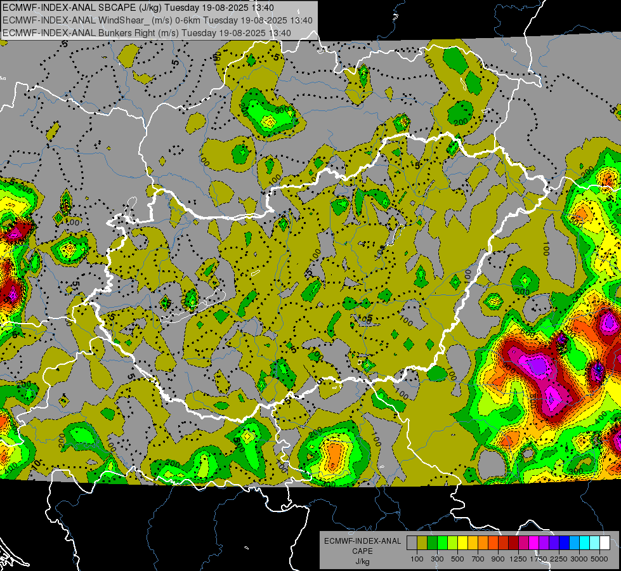Viewport: 621px width, 571px height.
Task: Click the dark red swatch left of 1250
Action: 513,542
